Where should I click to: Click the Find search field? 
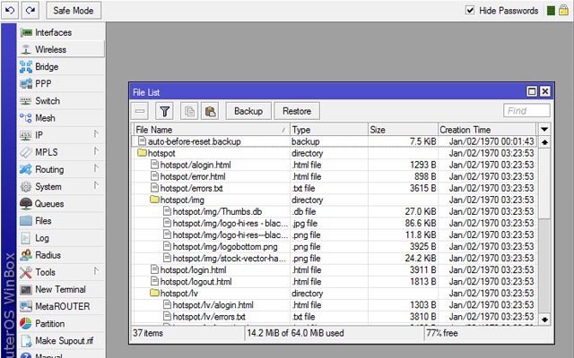(x=526, y=111)
